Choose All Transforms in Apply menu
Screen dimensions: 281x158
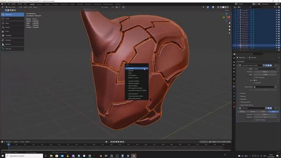pos(137,75)
